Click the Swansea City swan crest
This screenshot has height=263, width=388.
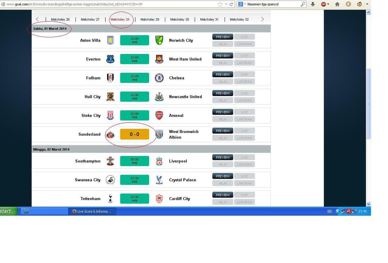[110, 180]
